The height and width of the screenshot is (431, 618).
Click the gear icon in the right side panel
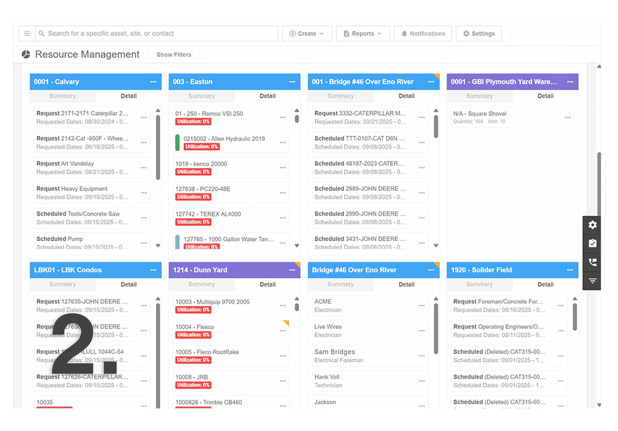592,225
